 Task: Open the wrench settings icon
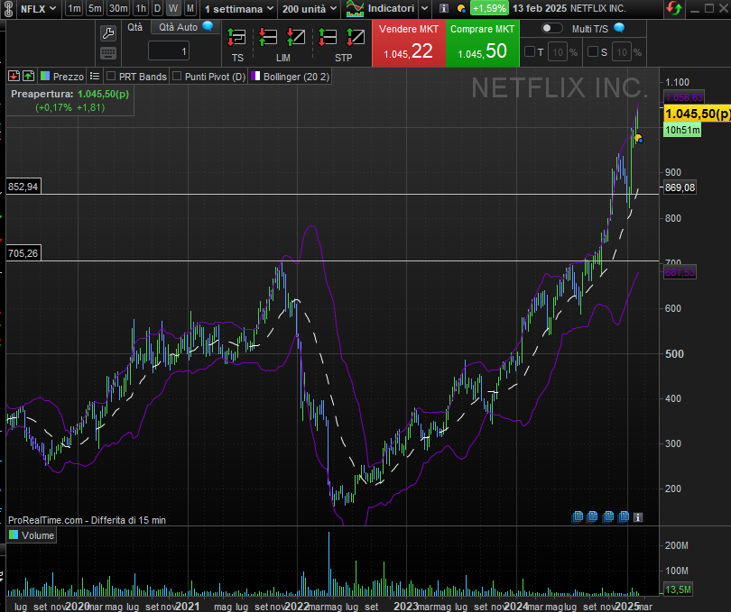108,33
